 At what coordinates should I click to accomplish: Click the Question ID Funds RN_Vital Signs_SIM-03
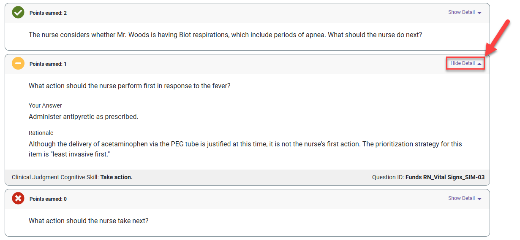428,178
